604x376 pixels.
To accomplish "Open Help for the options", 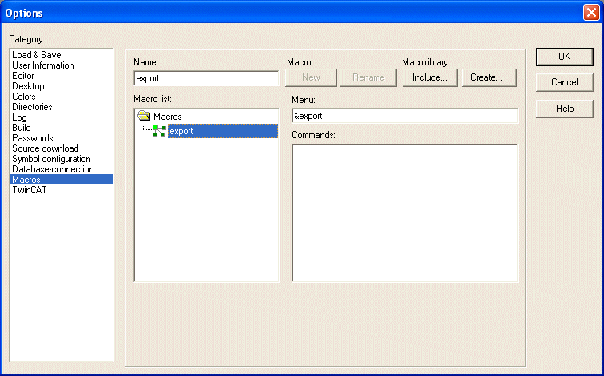I will click(564, 109).
